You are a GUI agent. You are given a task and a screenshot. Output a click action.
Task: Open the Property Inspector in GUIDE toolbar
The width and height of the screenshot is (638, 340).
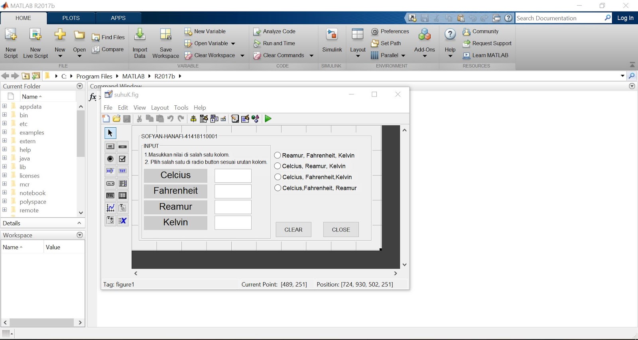[245, 119]
